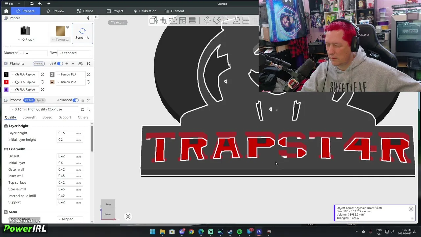Select the Global process mode
Screen dimensions: 421x237
click(x=29, y=100)
